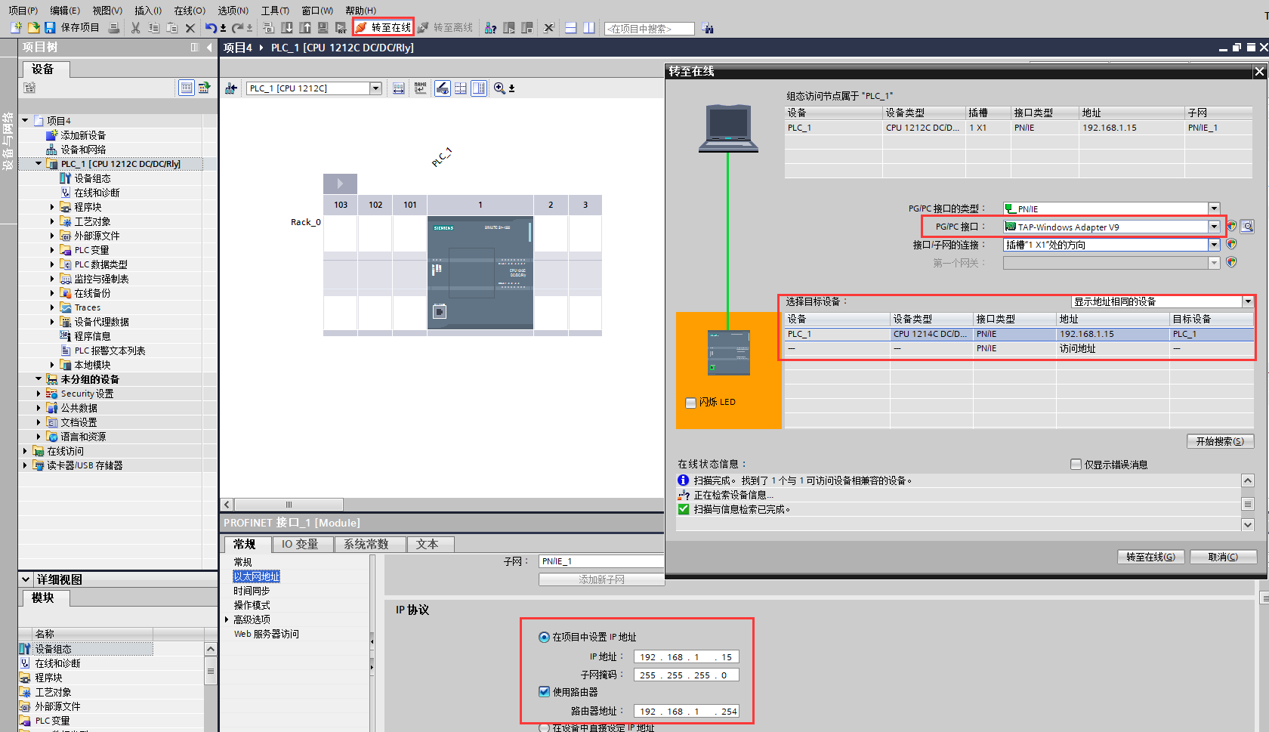Click the PG/PC interface properties search icon
Screen dimensions: 1269x732
[x=1247, y=227]
